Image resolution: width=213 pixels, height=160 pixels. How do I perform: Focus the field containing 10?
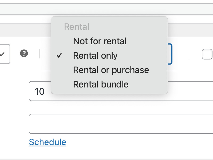point(120,91)
